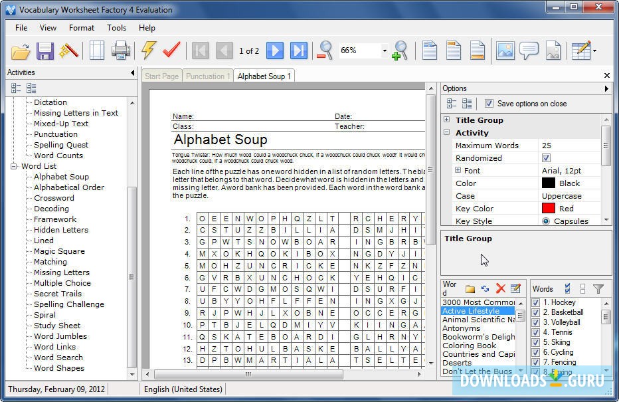Uncheck the Hockey word
This screenshot has width=619, height=402.
click(536, 302)
